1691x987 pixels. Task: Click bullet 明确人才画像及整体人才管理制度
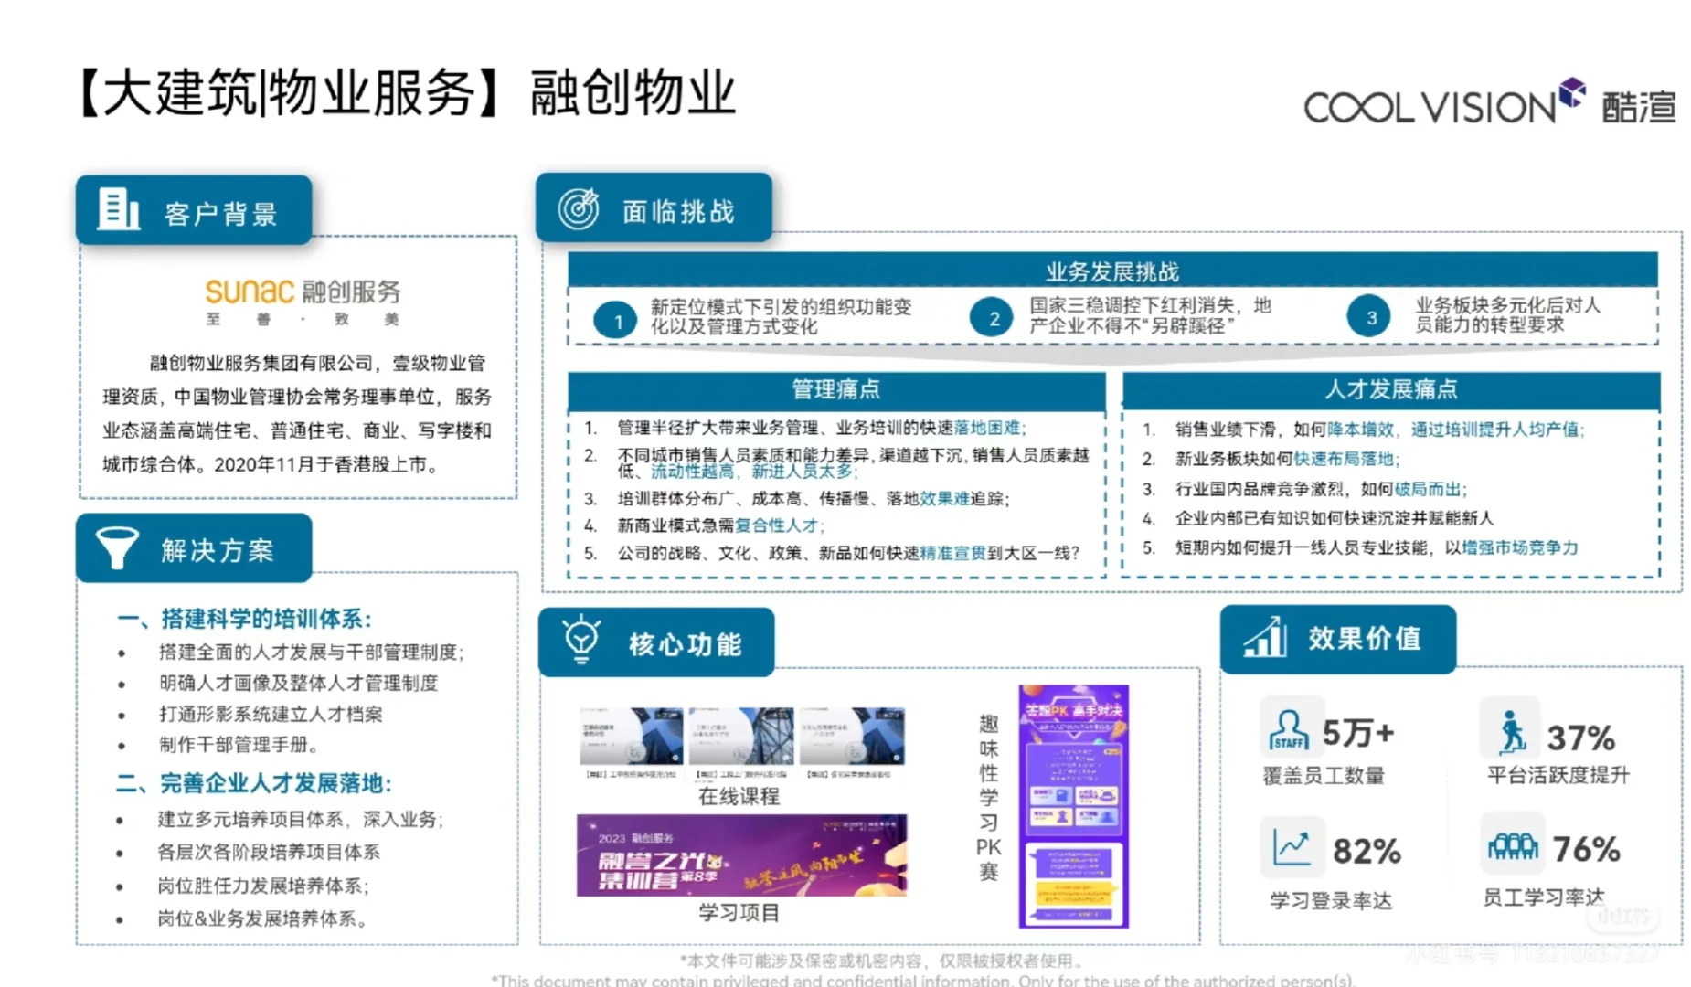click(x=298, y=683)
